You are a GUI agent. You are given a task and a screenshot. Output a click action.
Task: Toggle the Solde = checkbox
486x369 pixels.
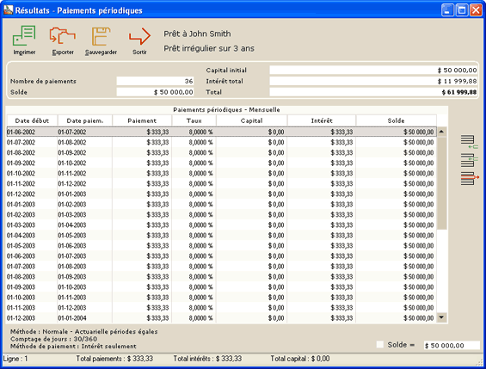(379, 345)
